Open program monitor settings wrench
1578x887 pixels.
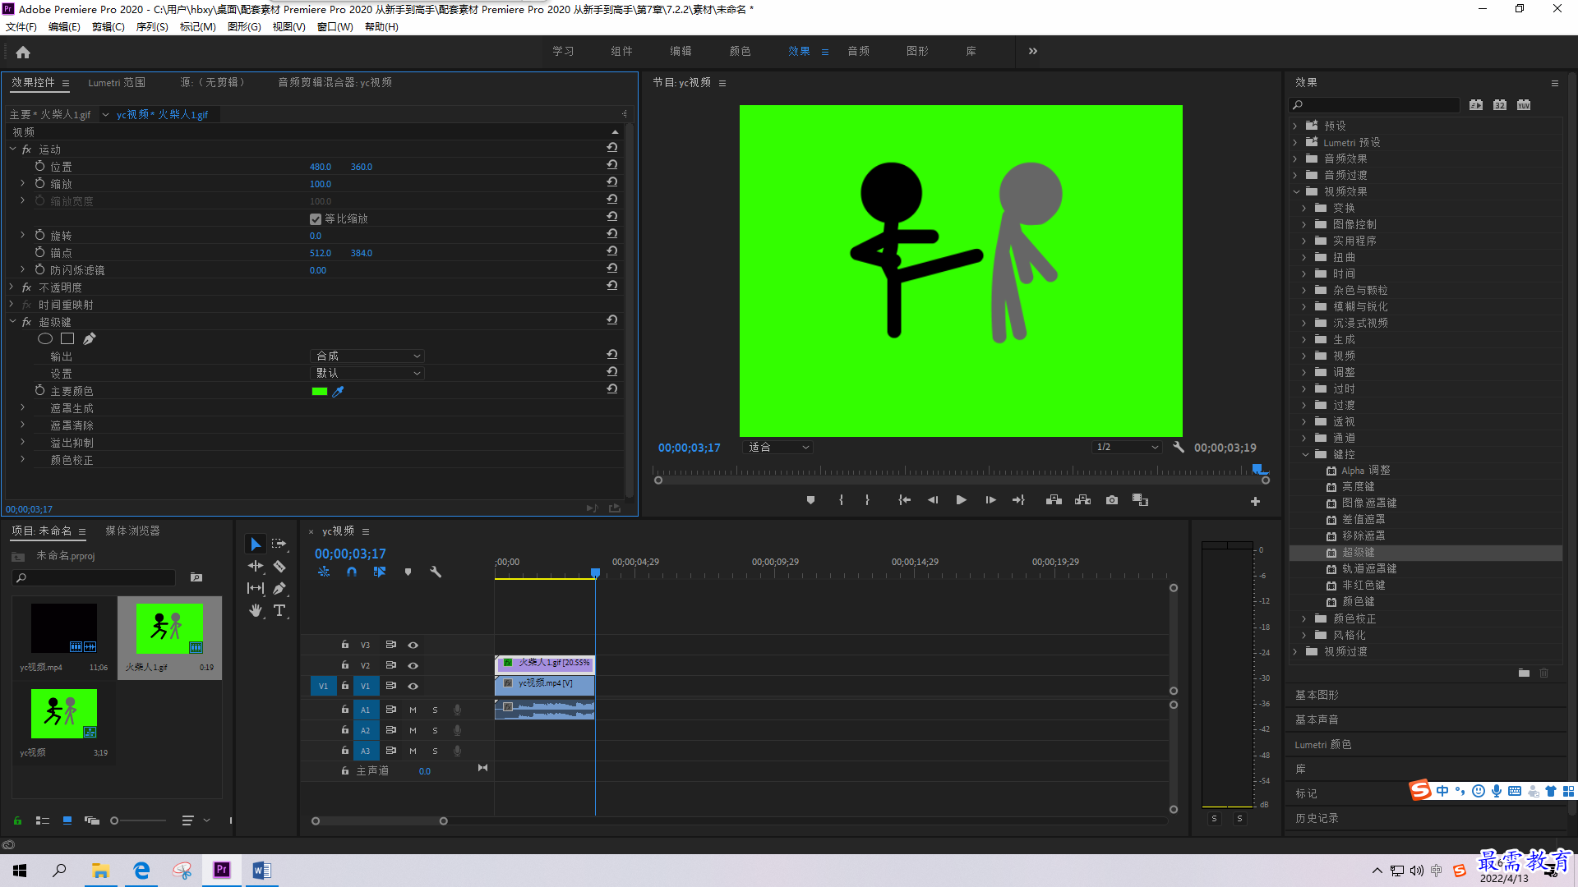[1179, 448]
